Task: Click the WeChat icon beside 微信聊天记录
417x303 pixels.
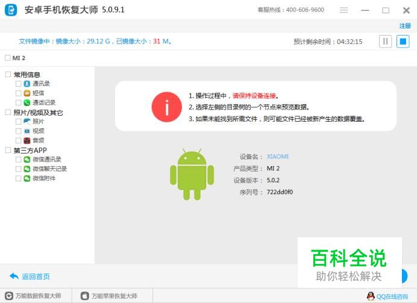Action: (x=27, y=169)
